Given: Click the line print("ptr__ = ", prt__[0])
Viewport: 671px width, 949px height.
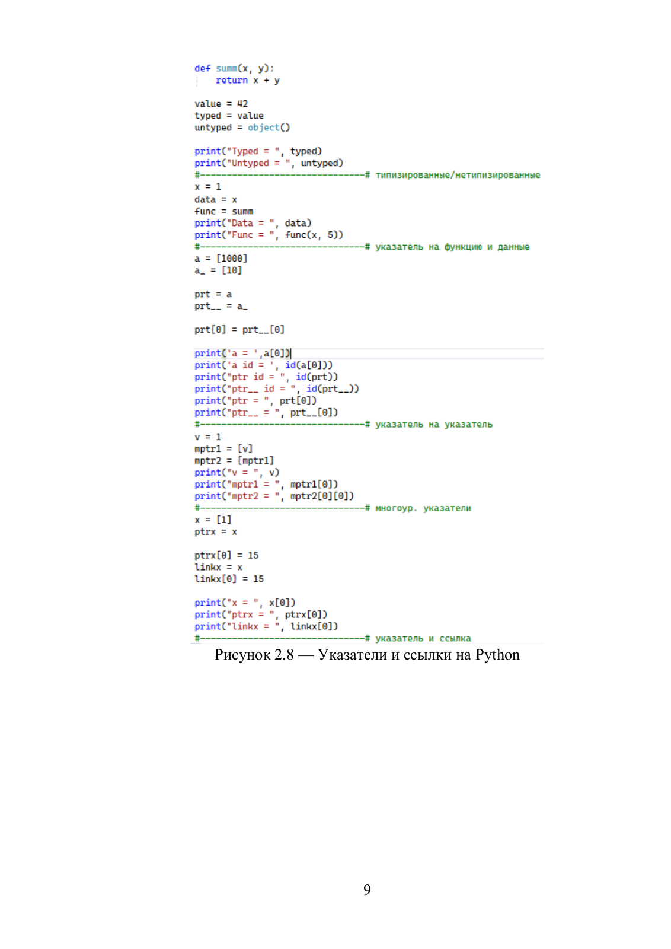Looking at the screenshot, I should [x=266, y=413].
